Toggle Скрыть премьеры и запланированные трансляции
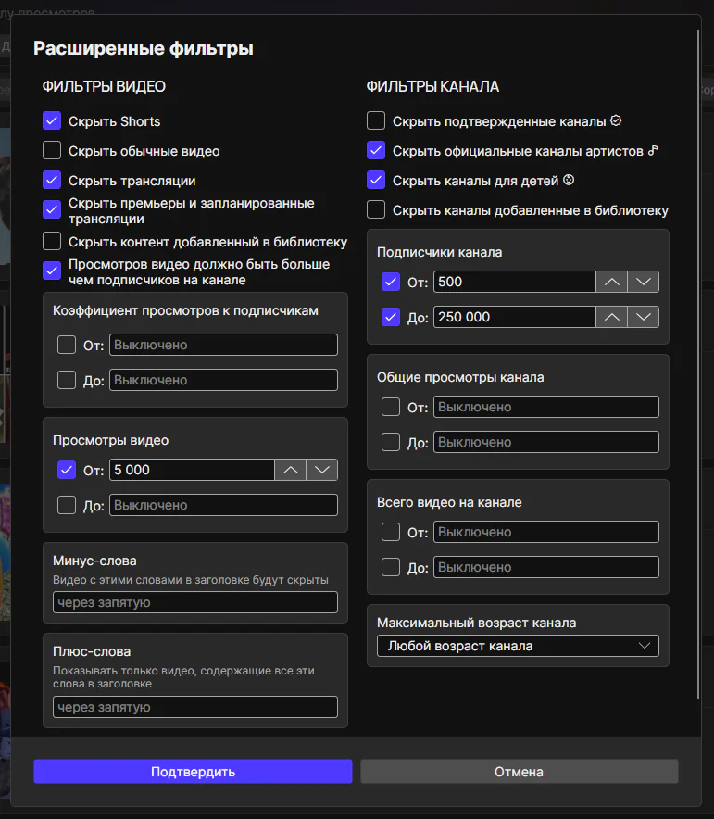Viewport: 714px width, 819px height. coord(52,210)
